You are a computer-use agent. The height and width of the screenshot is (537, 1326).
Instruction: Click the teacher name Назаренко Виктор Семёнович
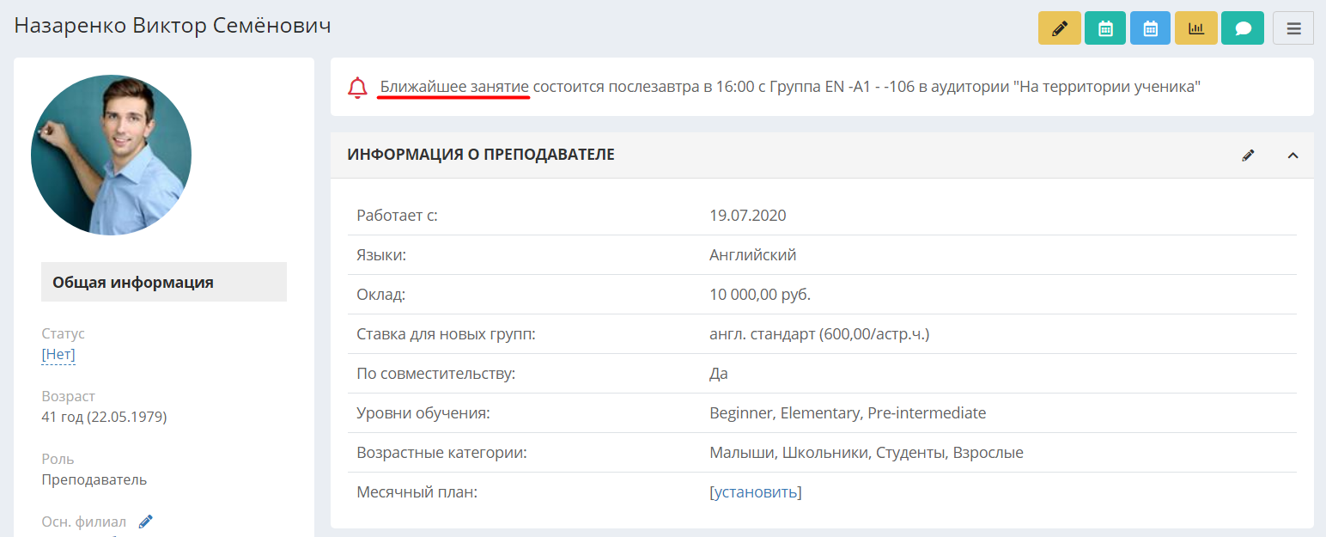tap(173, 26)
